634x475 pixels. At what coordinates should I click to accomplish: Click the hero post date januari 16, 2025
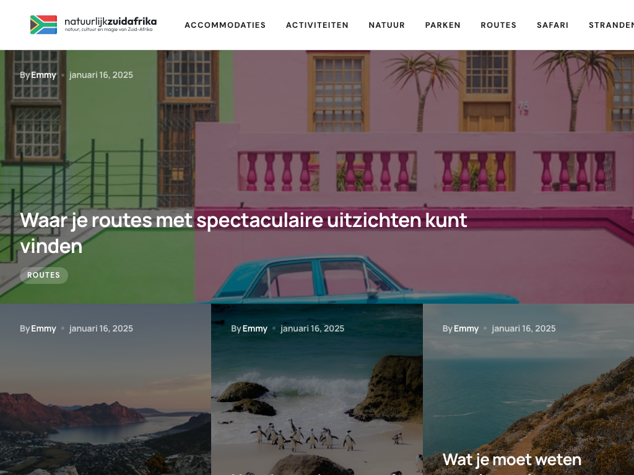click(101, 75)
